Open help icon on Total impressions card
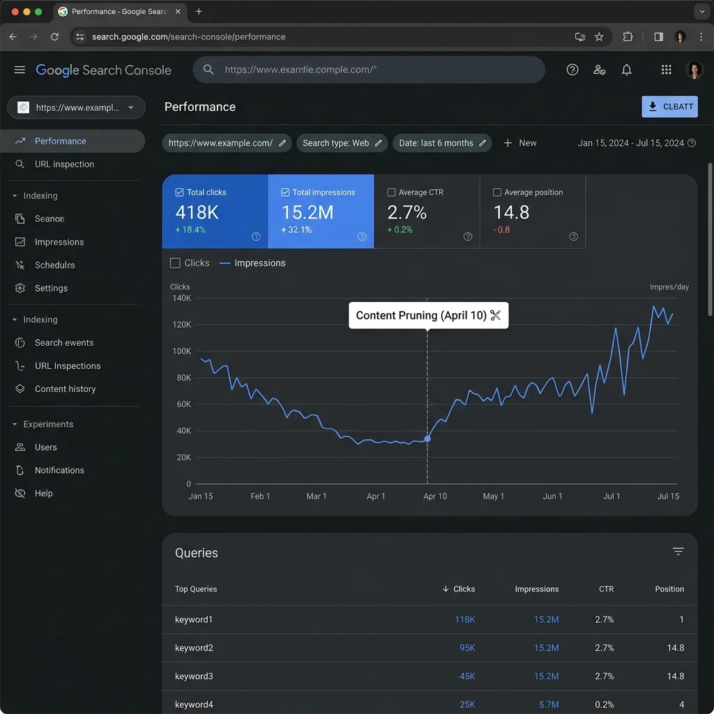714x714 pixels. [x=362, y=236]
